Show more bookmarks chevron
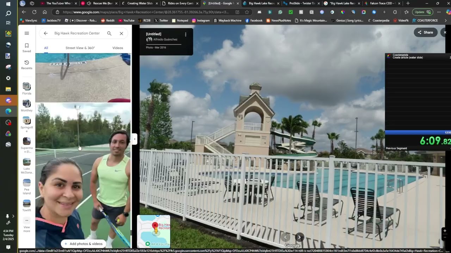This screenshot has width=451, height=253. click(446, 21)
